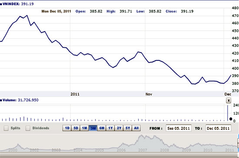
Task: Click the 480 price axis label
Action: pos(235,8)
